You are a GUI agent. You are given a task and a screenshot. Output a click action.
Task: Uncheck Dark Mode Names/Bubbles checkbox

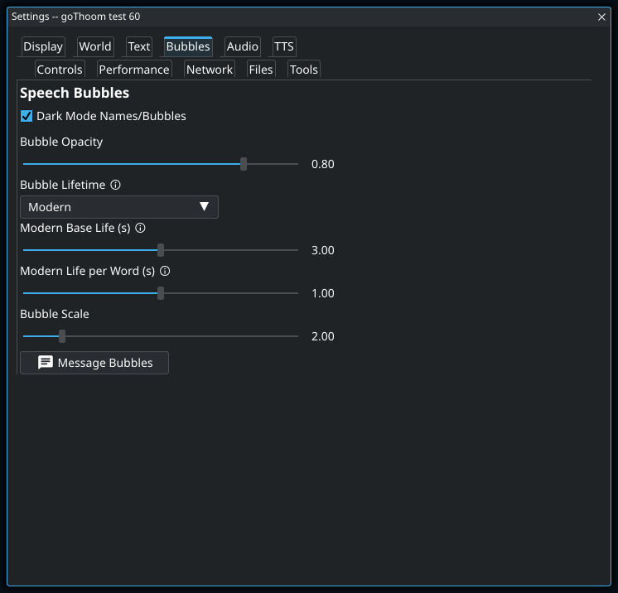click(27, 116)
